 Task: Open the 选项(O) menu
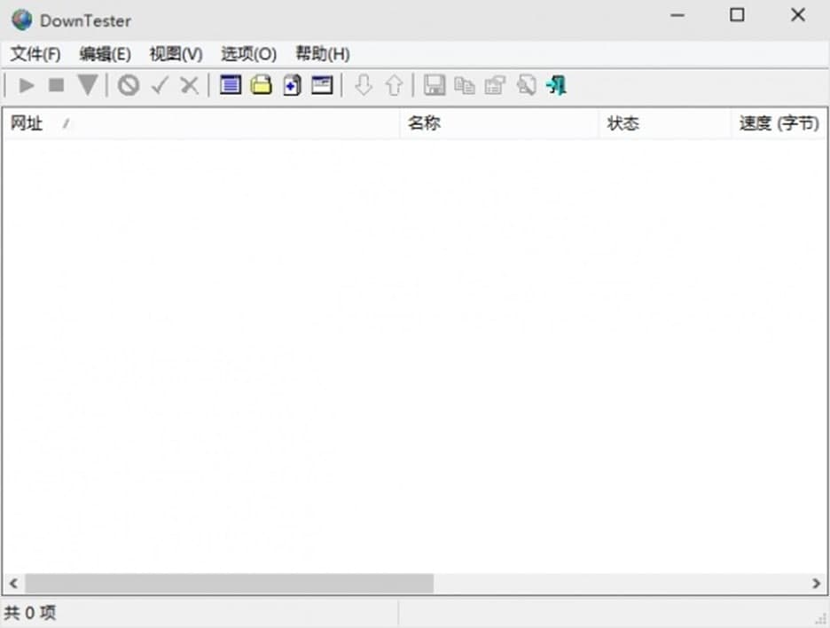[x=249, y=54]
